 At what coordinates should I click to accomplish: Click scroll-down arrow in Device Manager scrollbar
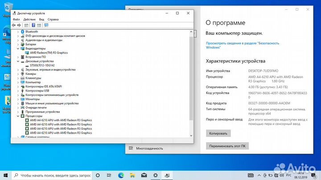[191, 135]
